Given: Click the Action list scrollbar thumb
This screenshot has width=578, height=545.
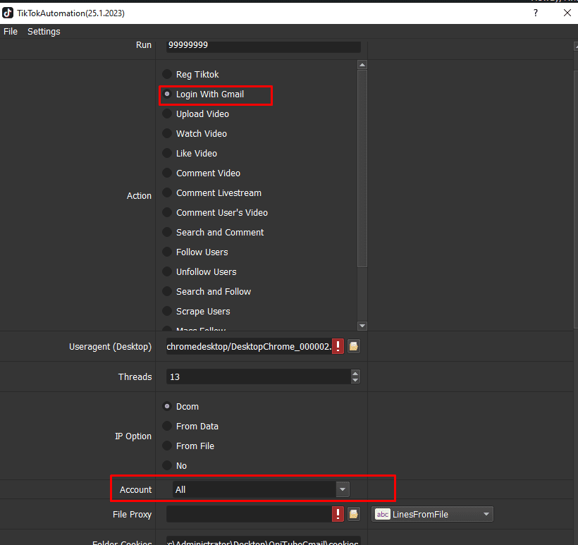Looking at the screenshot, I should [x=362, y=168].
